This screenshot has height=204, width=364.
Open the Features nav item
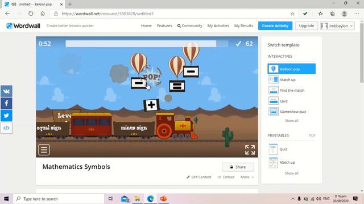point(164,25)
